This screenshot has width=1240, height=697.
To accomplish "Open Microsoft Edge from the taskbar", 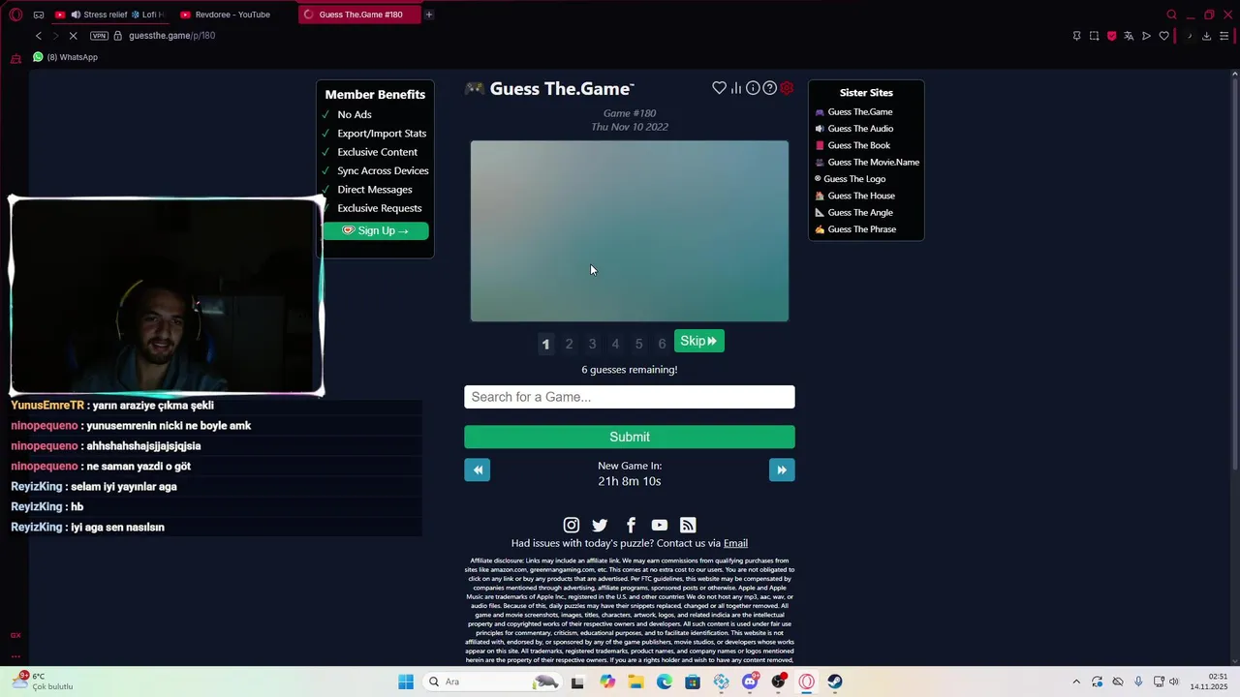I will click(664, 682).
